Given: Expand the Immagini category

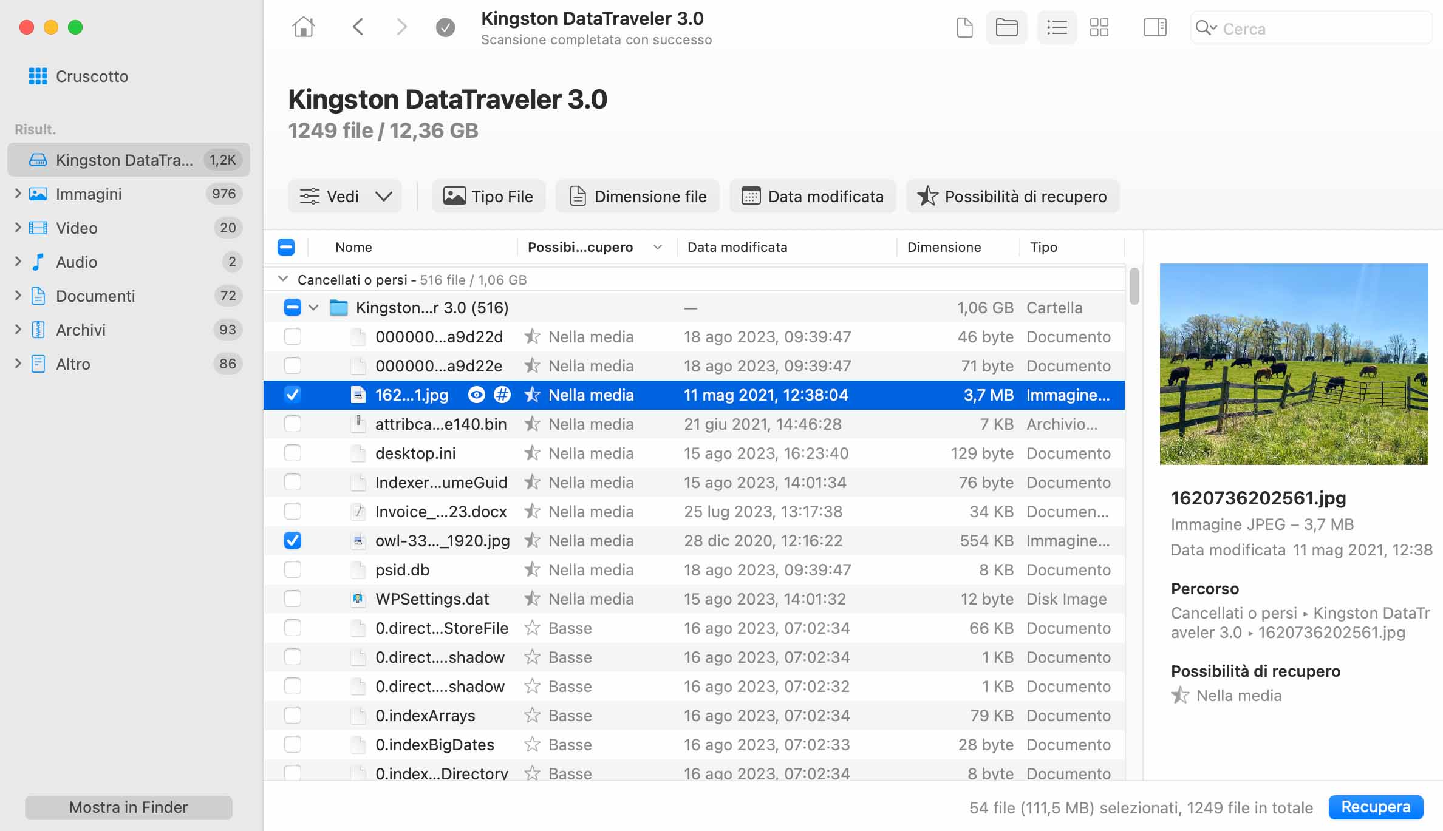Looking at the screenshot, I should [18, 194].
